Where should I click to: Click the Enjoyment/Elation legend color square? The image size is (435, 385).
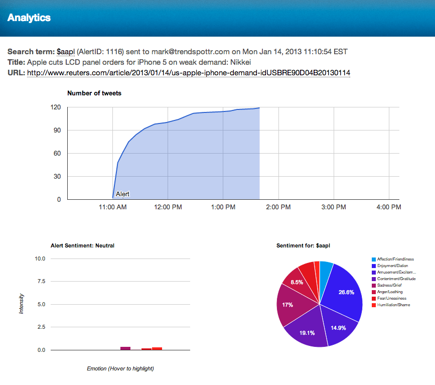[373, 266]
